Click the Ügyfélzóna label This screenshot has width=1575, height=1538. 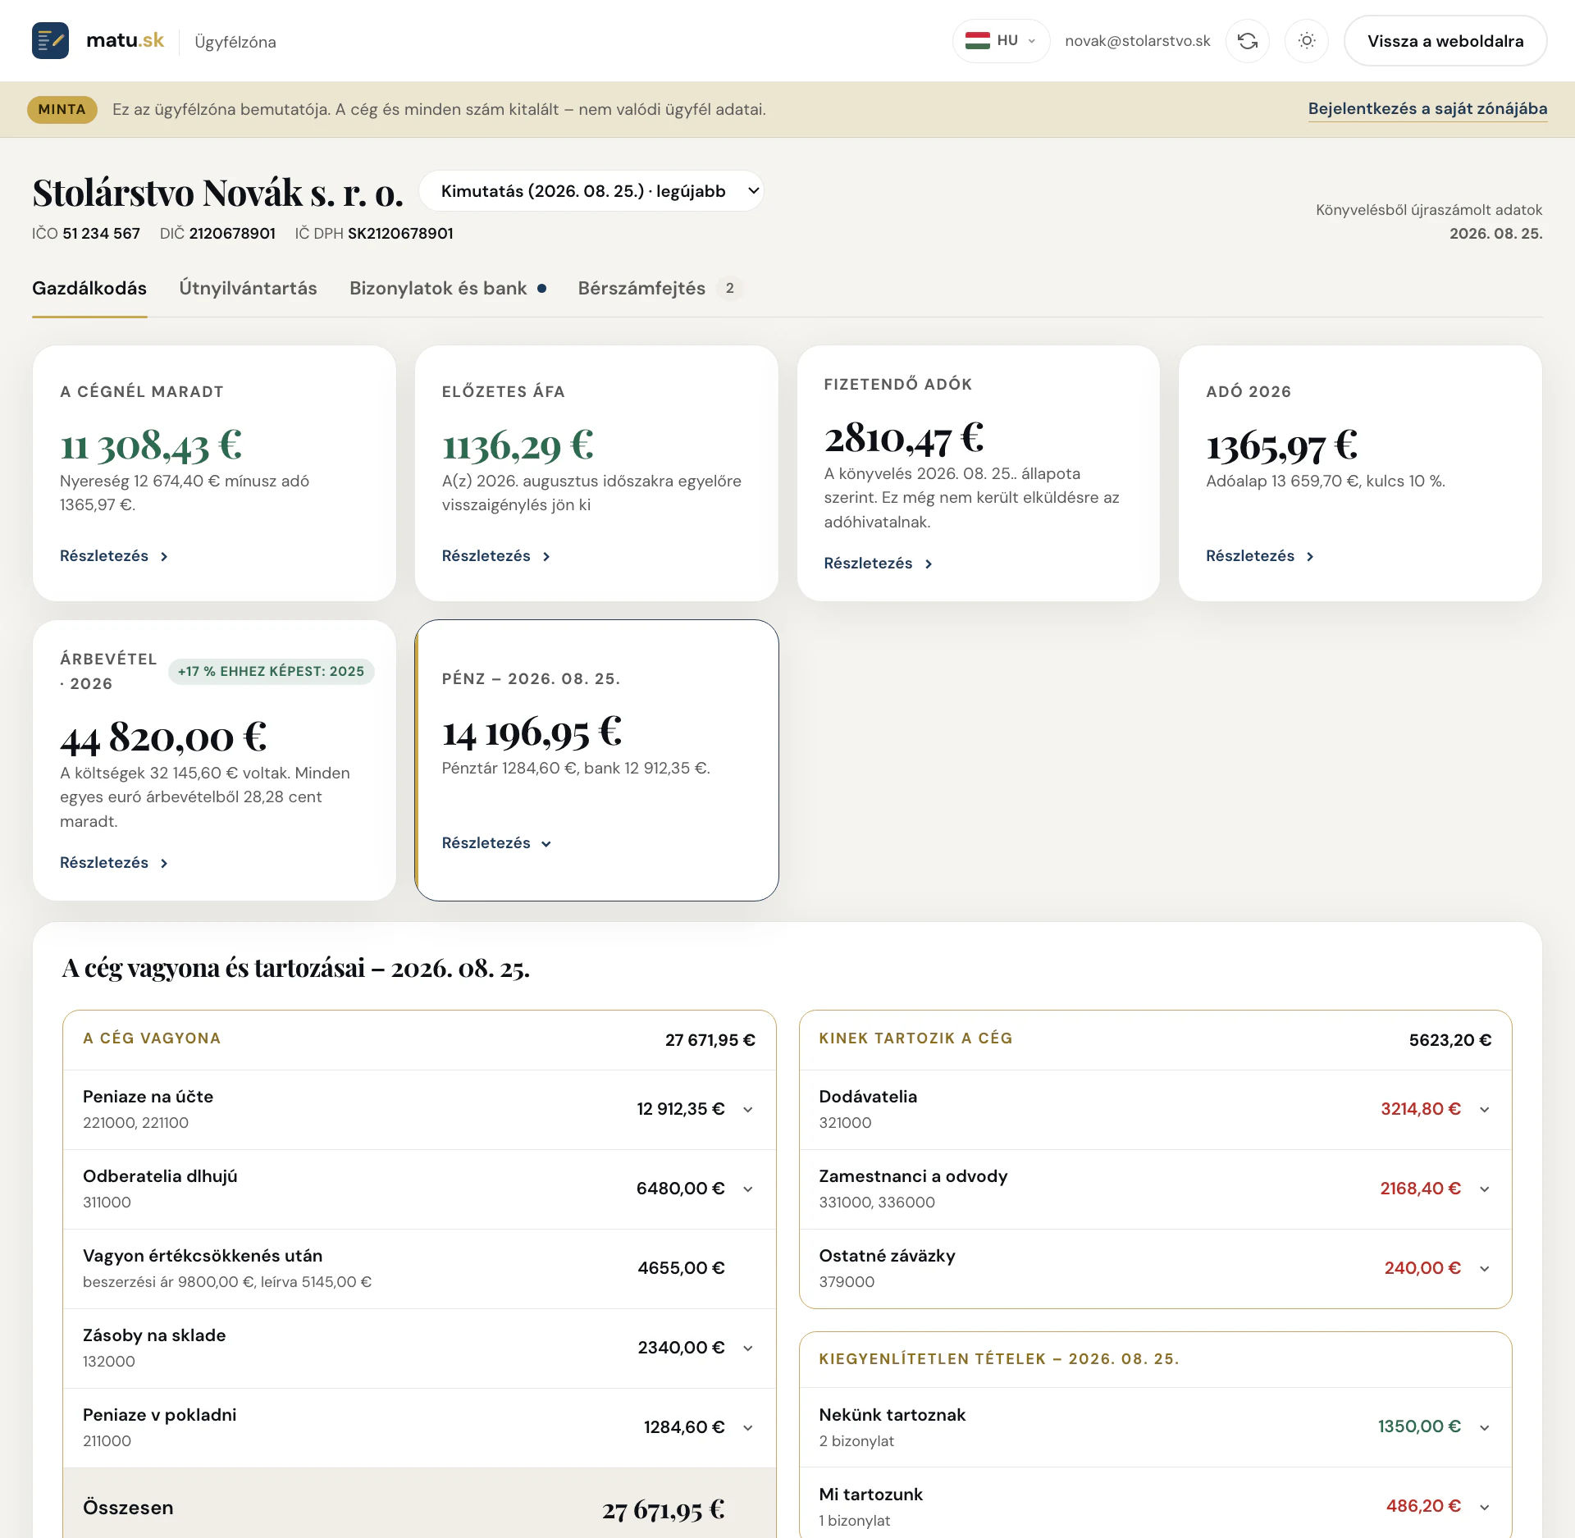click(x=235, y=42)
